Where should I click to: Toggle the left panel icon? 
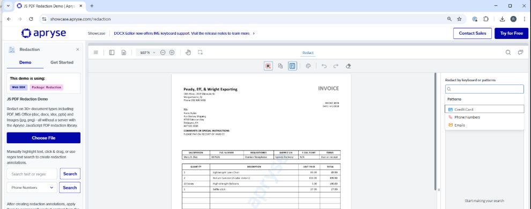[x=112, y=53]
